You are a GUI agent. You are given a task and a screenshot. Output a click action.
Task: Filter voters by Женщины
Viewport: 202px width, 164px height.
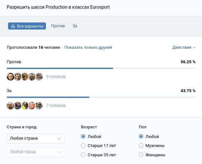[141, 155]
